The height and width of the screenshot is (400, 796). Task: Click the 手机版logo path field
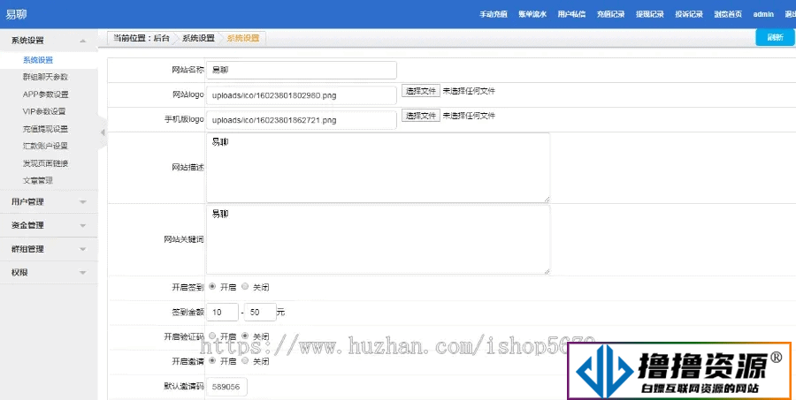(x=301, y=120)
